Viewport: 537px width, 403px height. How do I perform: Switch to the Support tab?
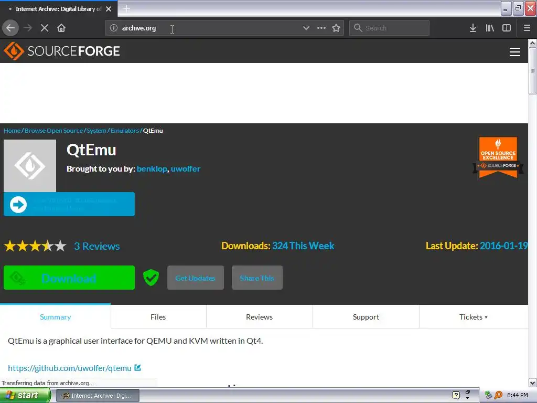point(366,317)
